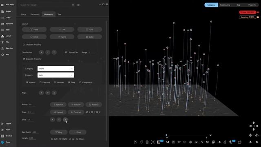
Task: Click the Contract scale button
Action: pos(76,112)
